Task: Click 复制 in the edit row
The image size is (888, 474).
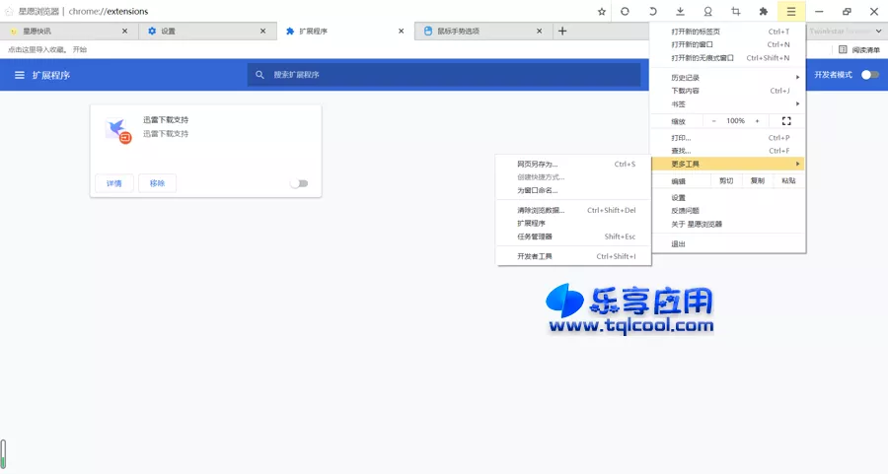Action: pyautogui.click(x=757, y=181)
